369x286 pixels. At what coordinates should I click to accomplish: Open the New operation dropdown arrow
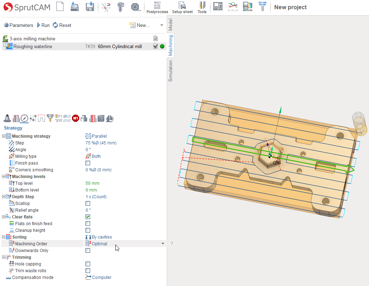162,25
